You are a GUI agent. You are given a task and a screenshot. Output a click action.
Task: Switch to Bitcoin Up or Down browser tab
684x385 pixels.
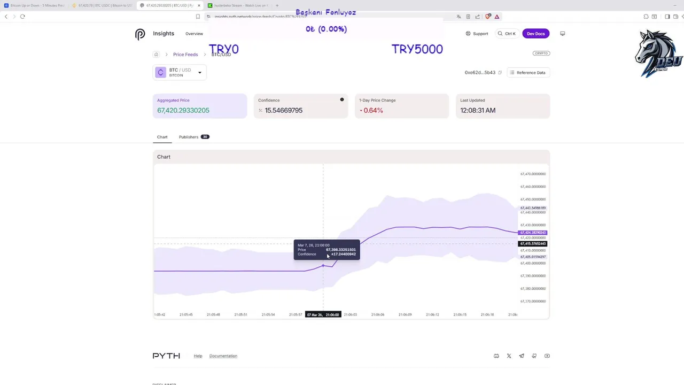pyautogui.click(x=34, y=5)
